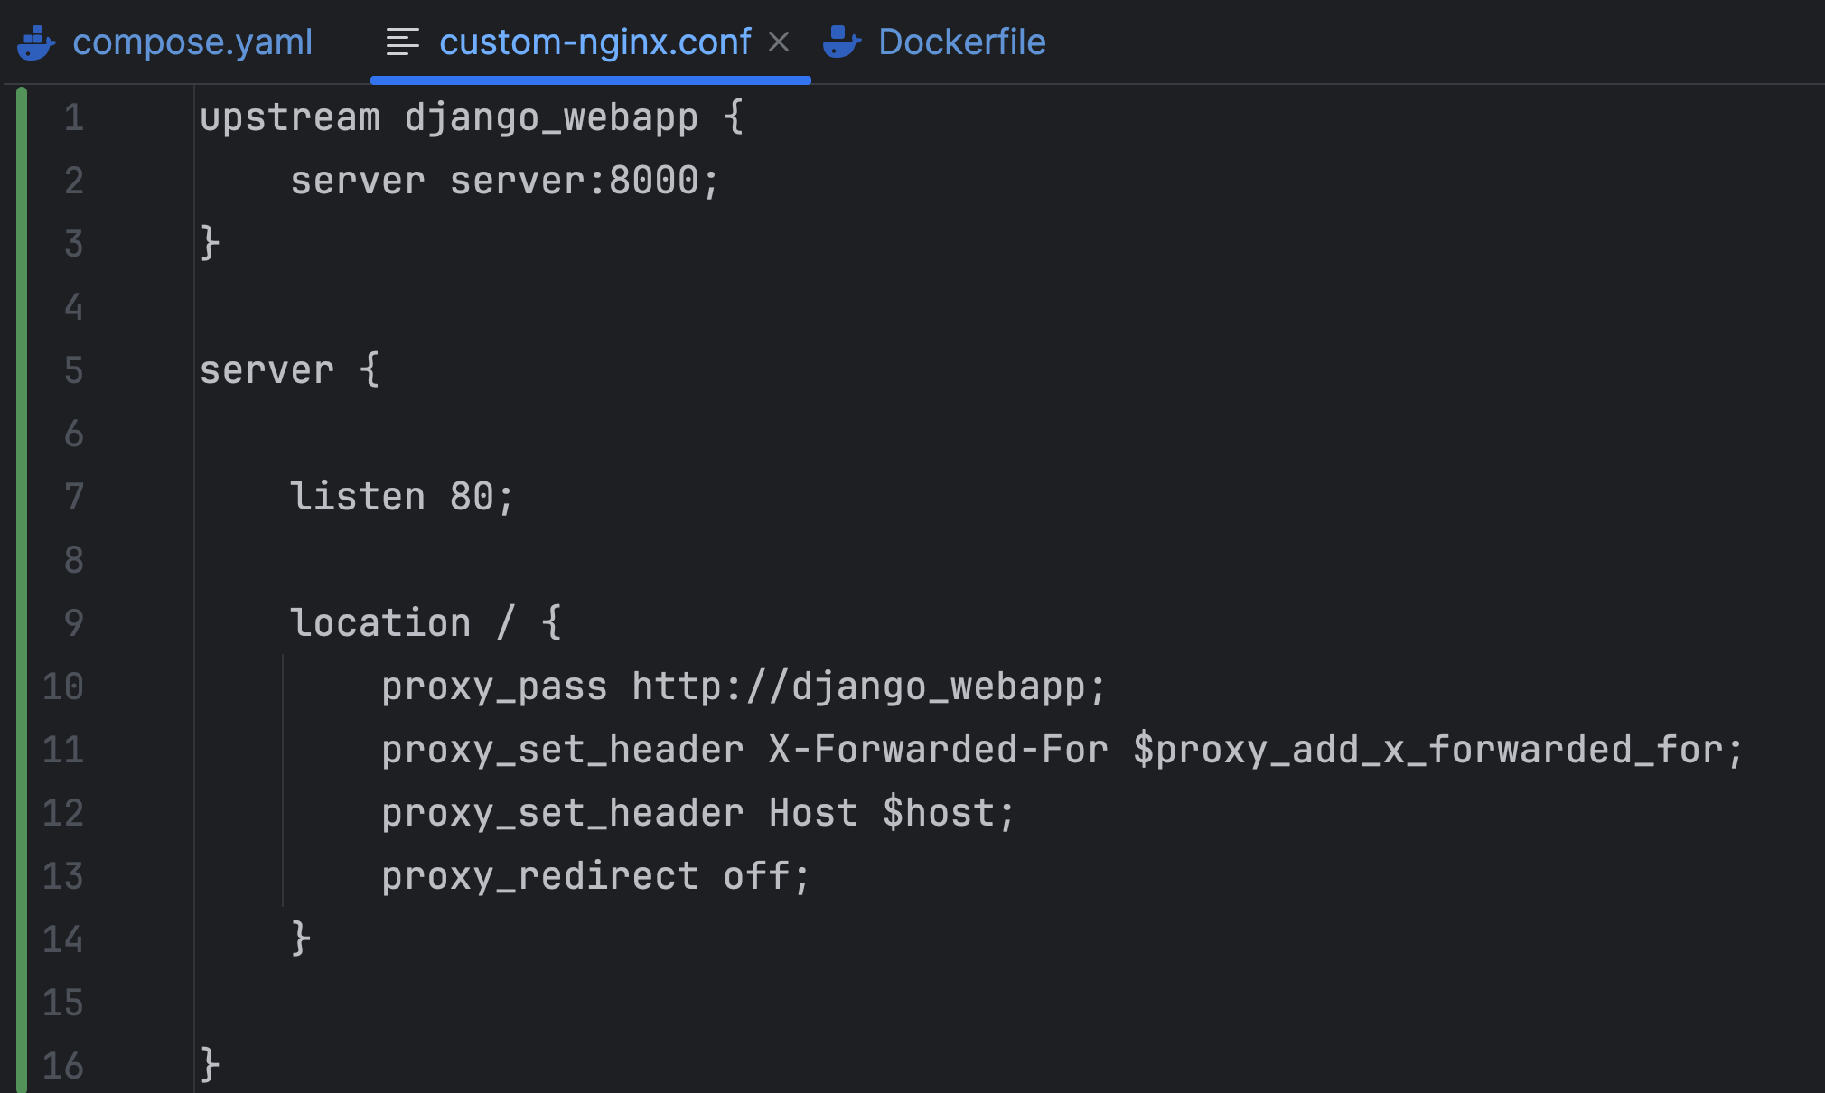Click the green change marker beside line 3
The width and height of the screenshot is (1825, 1093).
(22, 244)
